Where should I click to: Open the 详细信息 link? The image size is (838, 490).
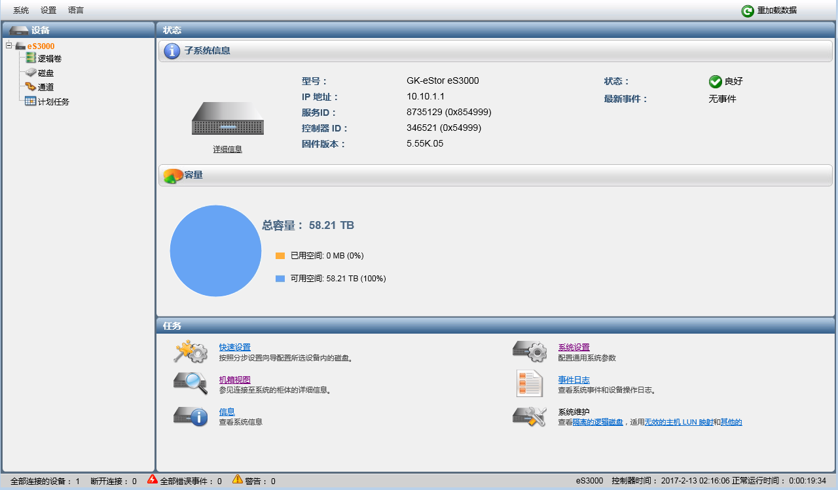pos(227,149)
